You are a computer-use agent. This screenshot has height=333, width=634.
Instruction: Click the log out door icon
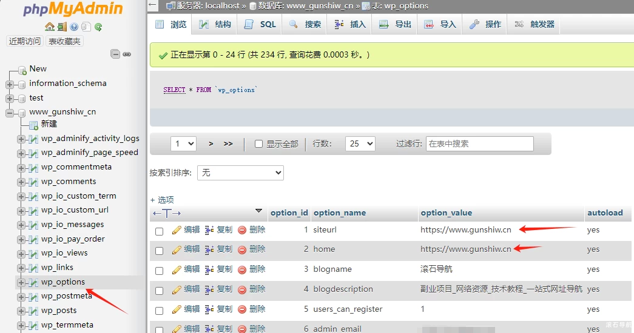(x=62, y=27)
